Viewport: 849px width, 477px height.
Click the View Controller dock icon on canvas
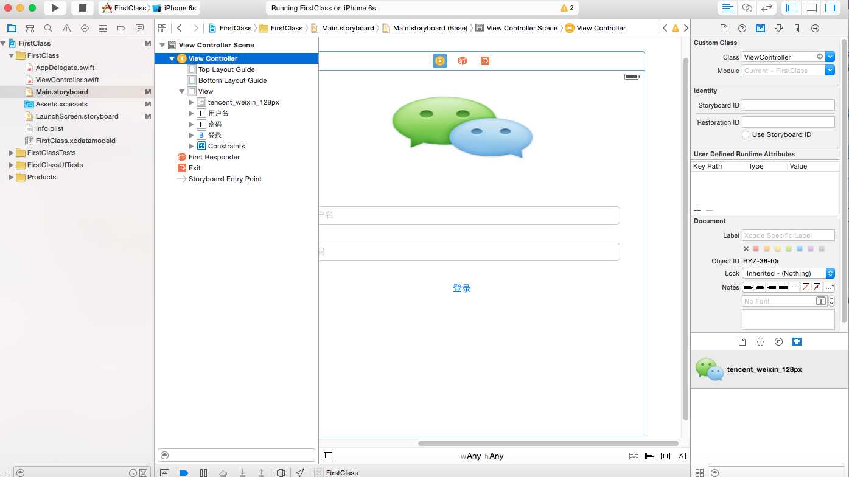[440, 61]
